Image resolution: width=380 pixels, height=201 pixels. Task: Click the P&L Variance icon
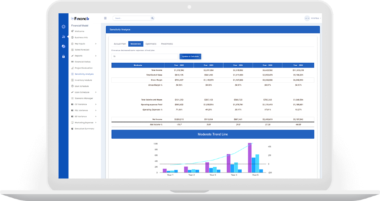coord(72,111)
